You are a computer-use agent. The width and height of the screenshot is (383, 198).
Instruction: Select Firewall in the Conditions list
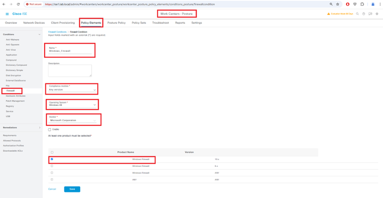point(10,91)
